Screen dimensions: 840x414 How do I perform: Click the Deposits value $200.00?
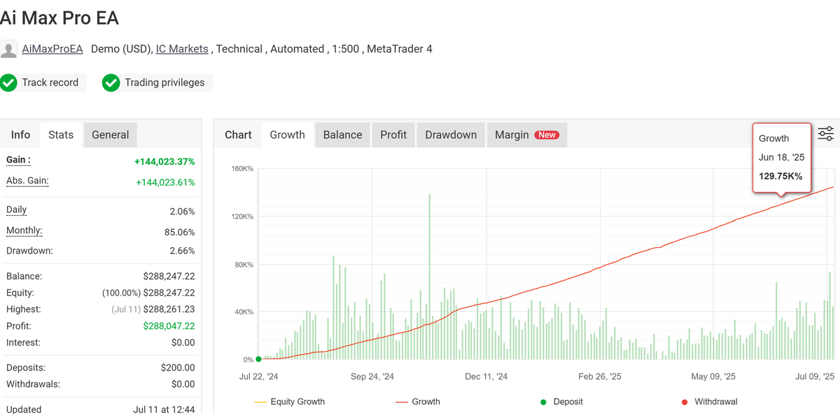point(178,368)
